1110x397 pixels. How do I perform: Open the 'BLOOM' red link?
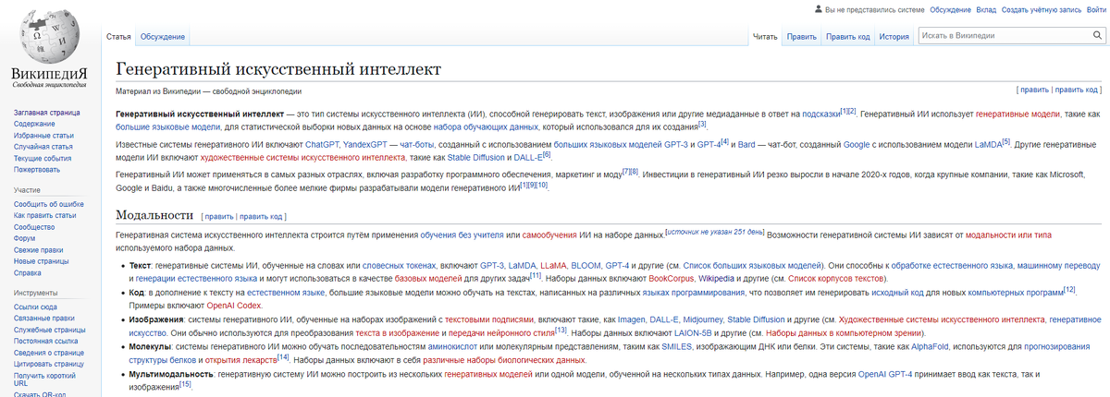(x=586, y=265)
